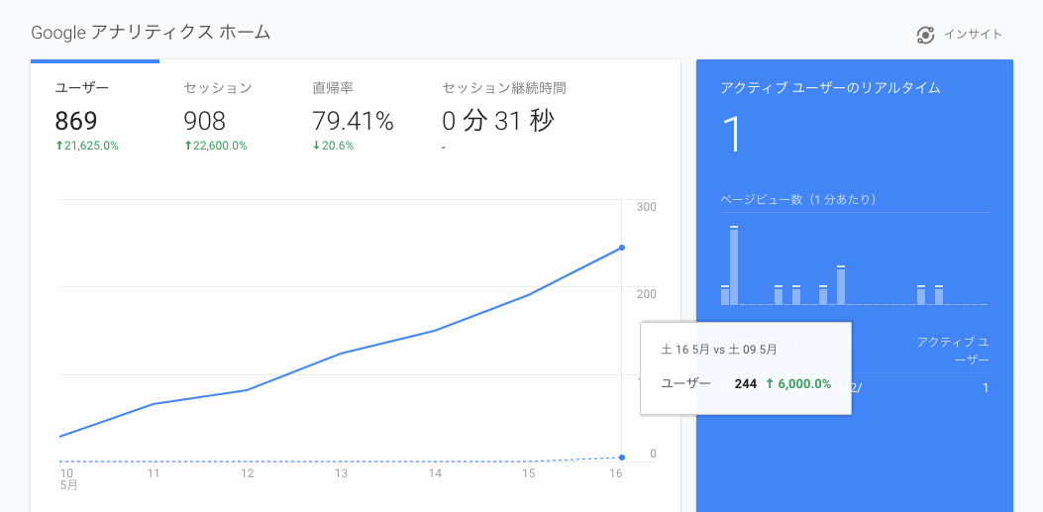Click the 12 date axis label
The height and width of the screenshot is (512, 1043).
[x=248, y=473]
